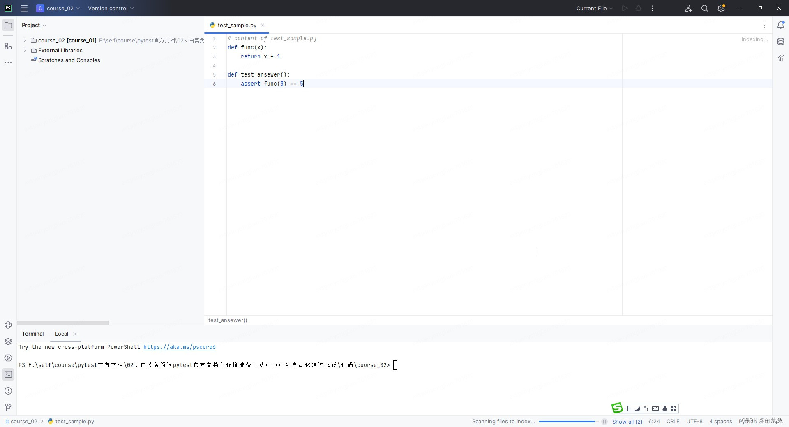Screen dimensions: 789x427
Task: Run the current file
Action: coord(625,8)
